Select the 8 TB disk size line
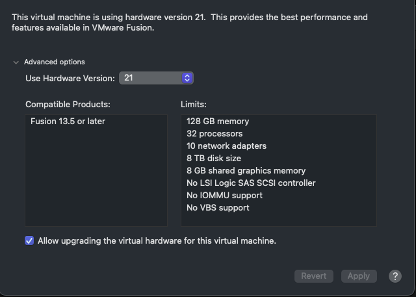Image resolution: width=416 pixels, height=297 pixels. tap(214, 159)
